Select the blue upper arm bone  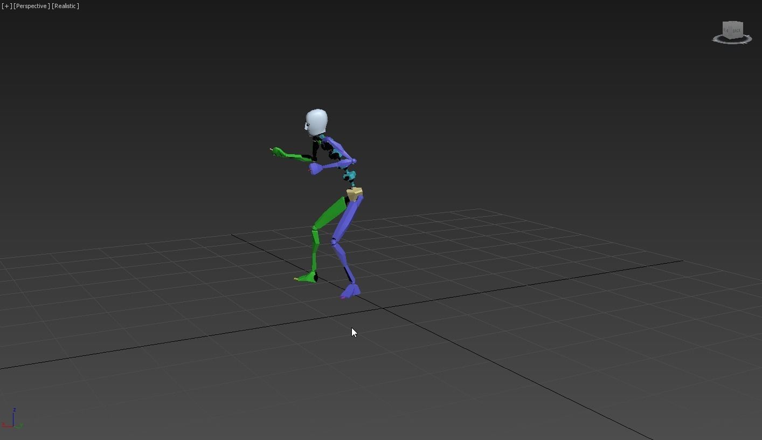[340, 150]
